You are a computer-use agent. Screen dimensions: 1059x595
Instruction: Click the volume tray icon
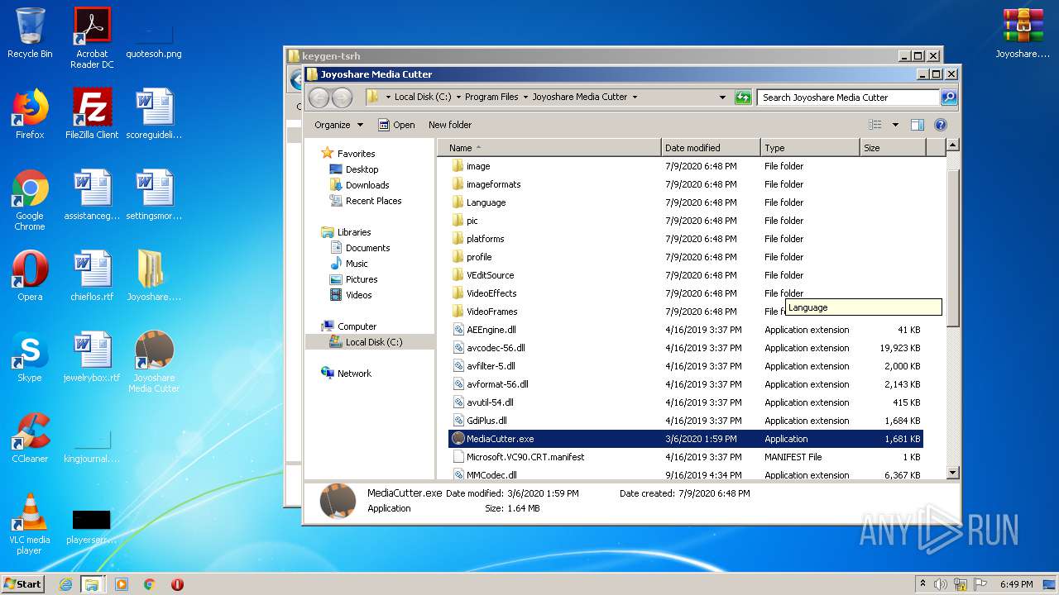(941, 584)
